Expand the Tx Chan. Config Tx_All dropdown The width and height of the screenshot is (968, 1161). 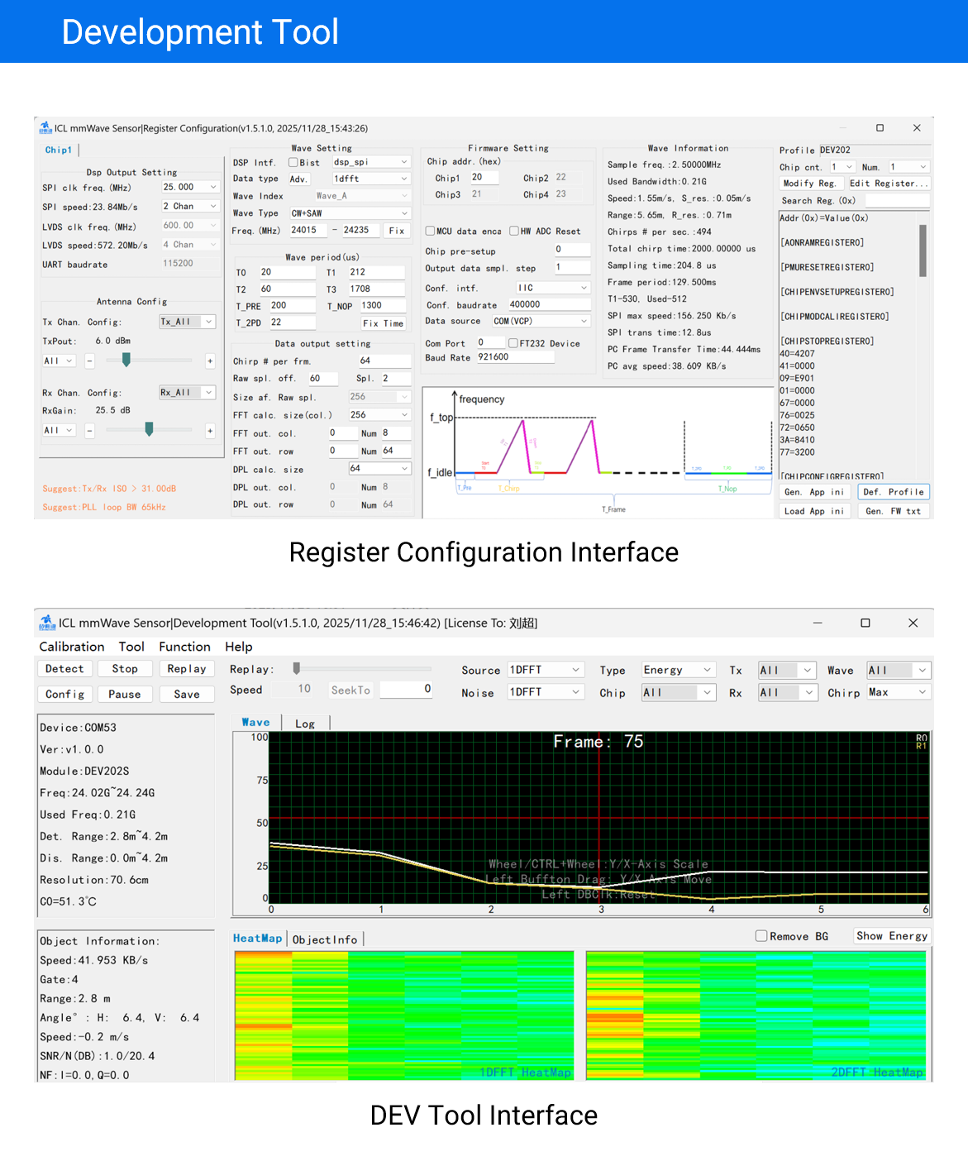[187, 322]
